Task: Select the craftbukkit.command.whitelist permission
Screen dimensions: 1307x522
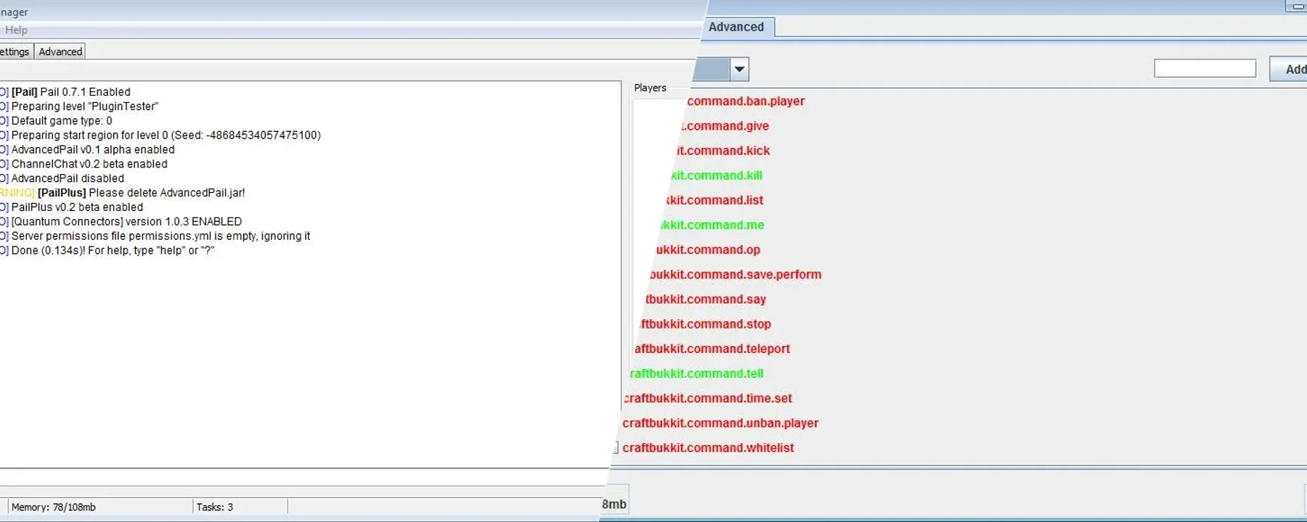Action: [x=708, y=448]
